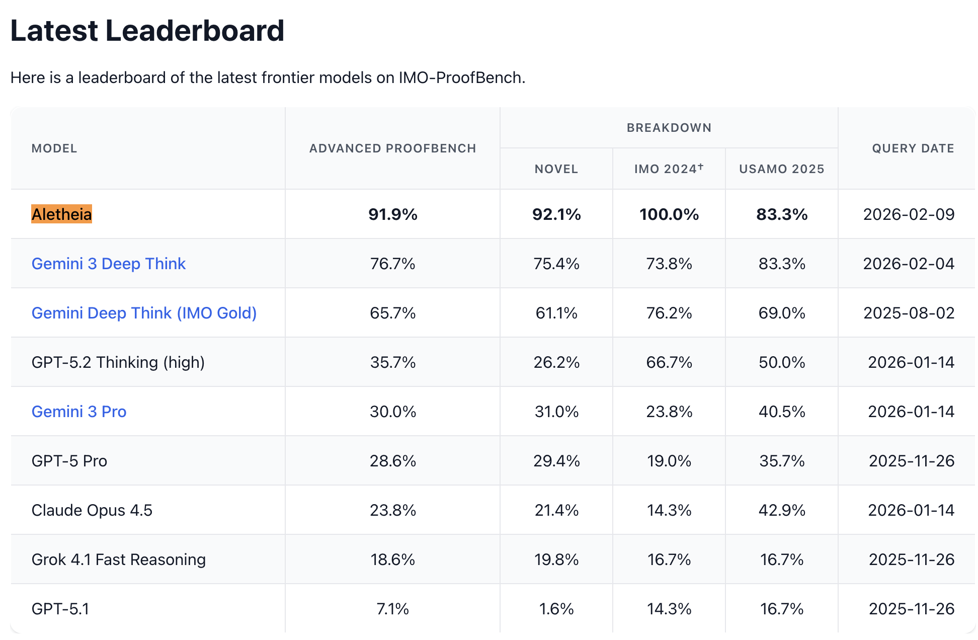Screen dimensions: 978x640
Task: Select the Query Date column header
Action: pos(913,148)
